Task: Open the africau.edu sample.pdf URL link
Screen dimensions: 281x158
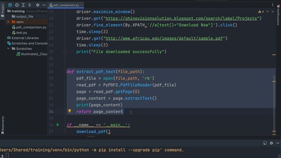Action: point(164,38)
